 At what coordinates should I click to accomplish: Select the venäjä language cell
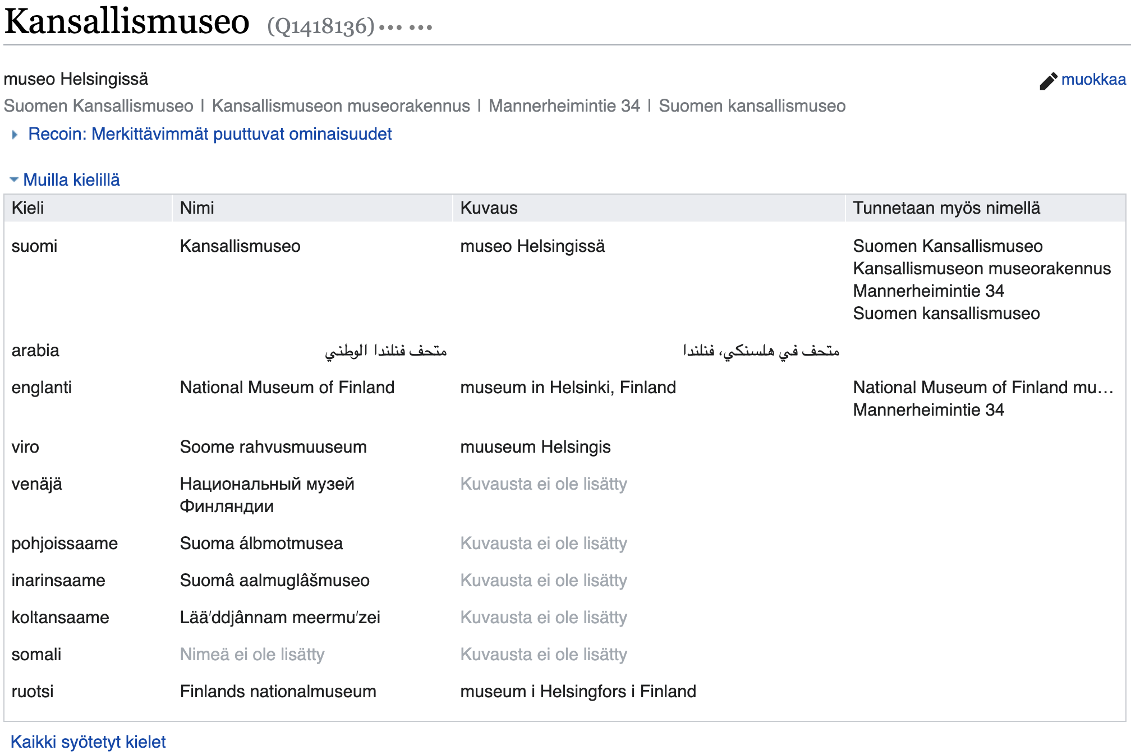(36, 484)
